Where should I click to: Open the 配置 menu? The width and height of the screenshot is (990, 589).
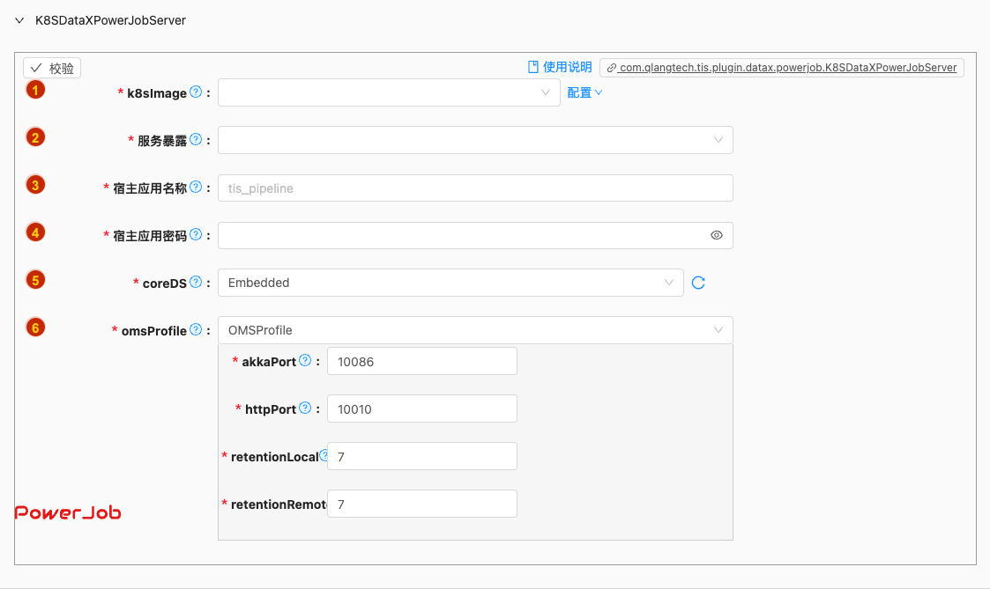pos(584,92)
